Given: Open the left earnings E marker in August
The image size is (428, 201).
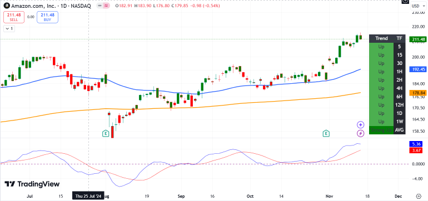Looking at the screenshot, I should 106,133.
